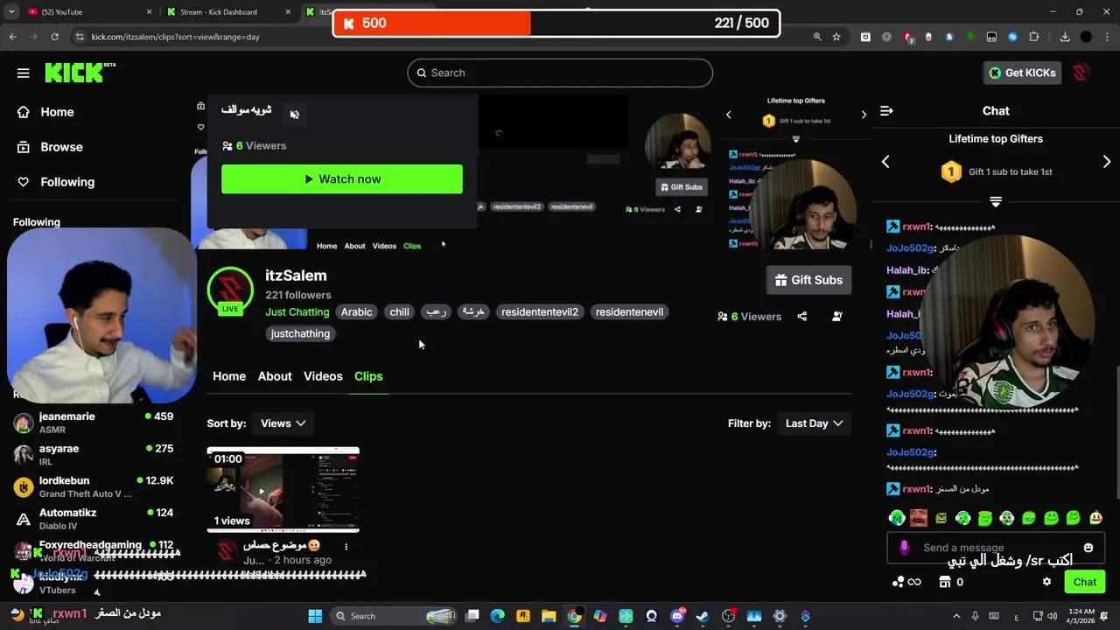This screenshot has height=630, width=1120.
Task: Open chat settings gear
Action: pos(1046,582)
